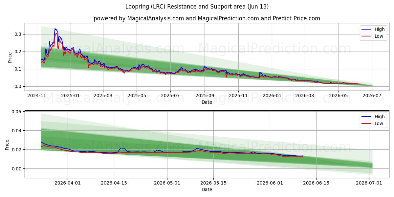Click the 2026-05-01 tick label
The height and width of the screenshot is (197, 394).
(x=167, y=183)
